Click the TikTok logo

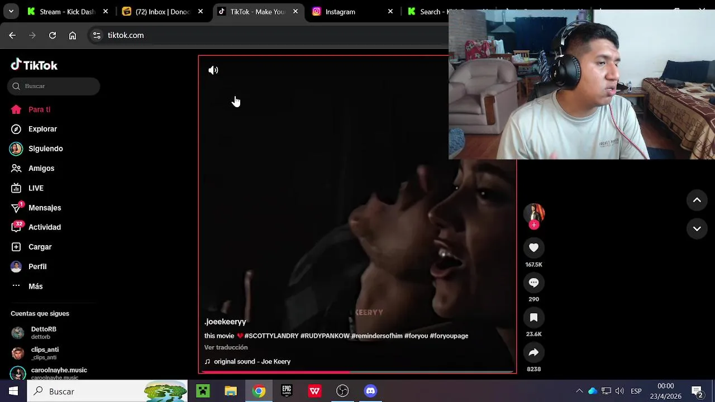[x=34, y=65]
